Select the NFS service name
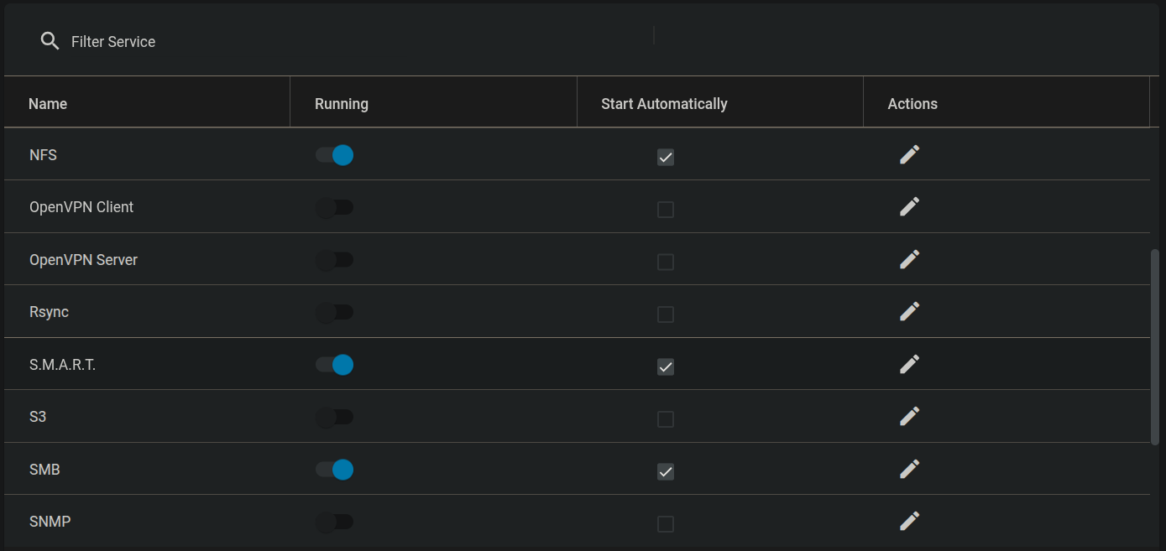This screenshot has height=551, width=1166. [43, 155]
